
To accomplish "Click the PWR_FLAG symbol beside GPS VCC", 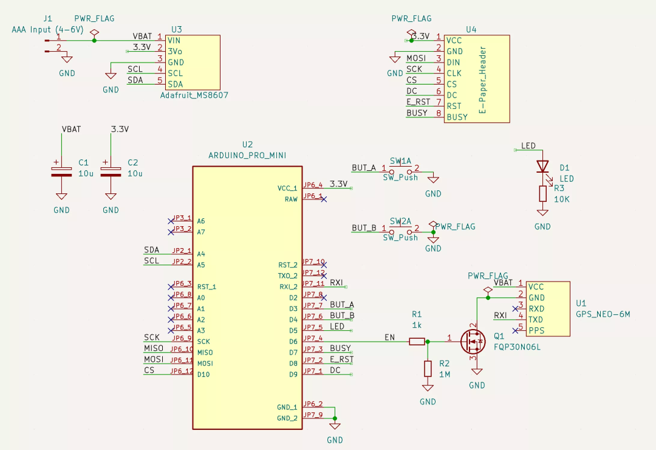I will [488, 290].
